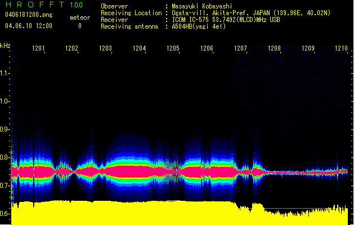This screenshot has width=354, height=225.
Task: Click the HROFFT title text
Action: pyautogui.click(x=35, y=5)
